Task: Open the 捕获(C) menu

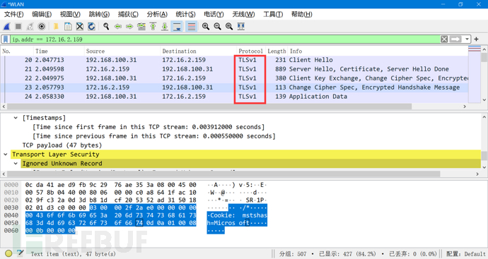Action: tap(128, 14)
